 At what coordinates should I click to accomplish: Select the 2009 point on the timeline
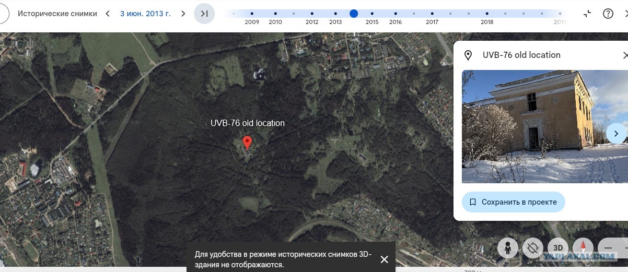[252, 14]
